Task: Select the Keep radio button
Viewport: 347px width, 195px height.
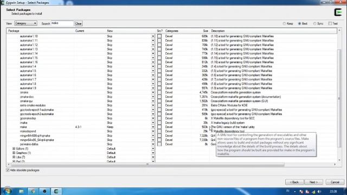Action: tap(284, 23)
